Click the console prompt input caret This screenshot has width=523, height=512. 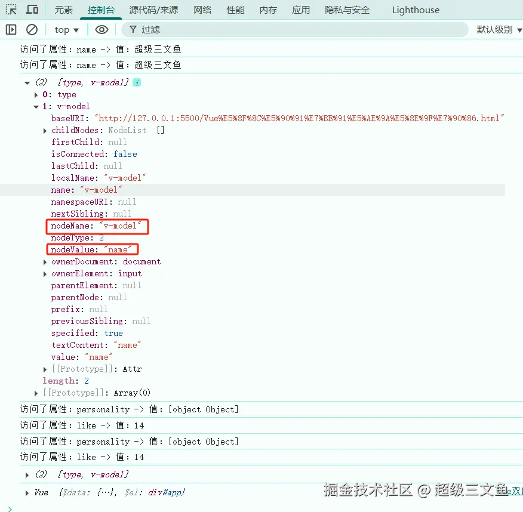pos(10,508)
